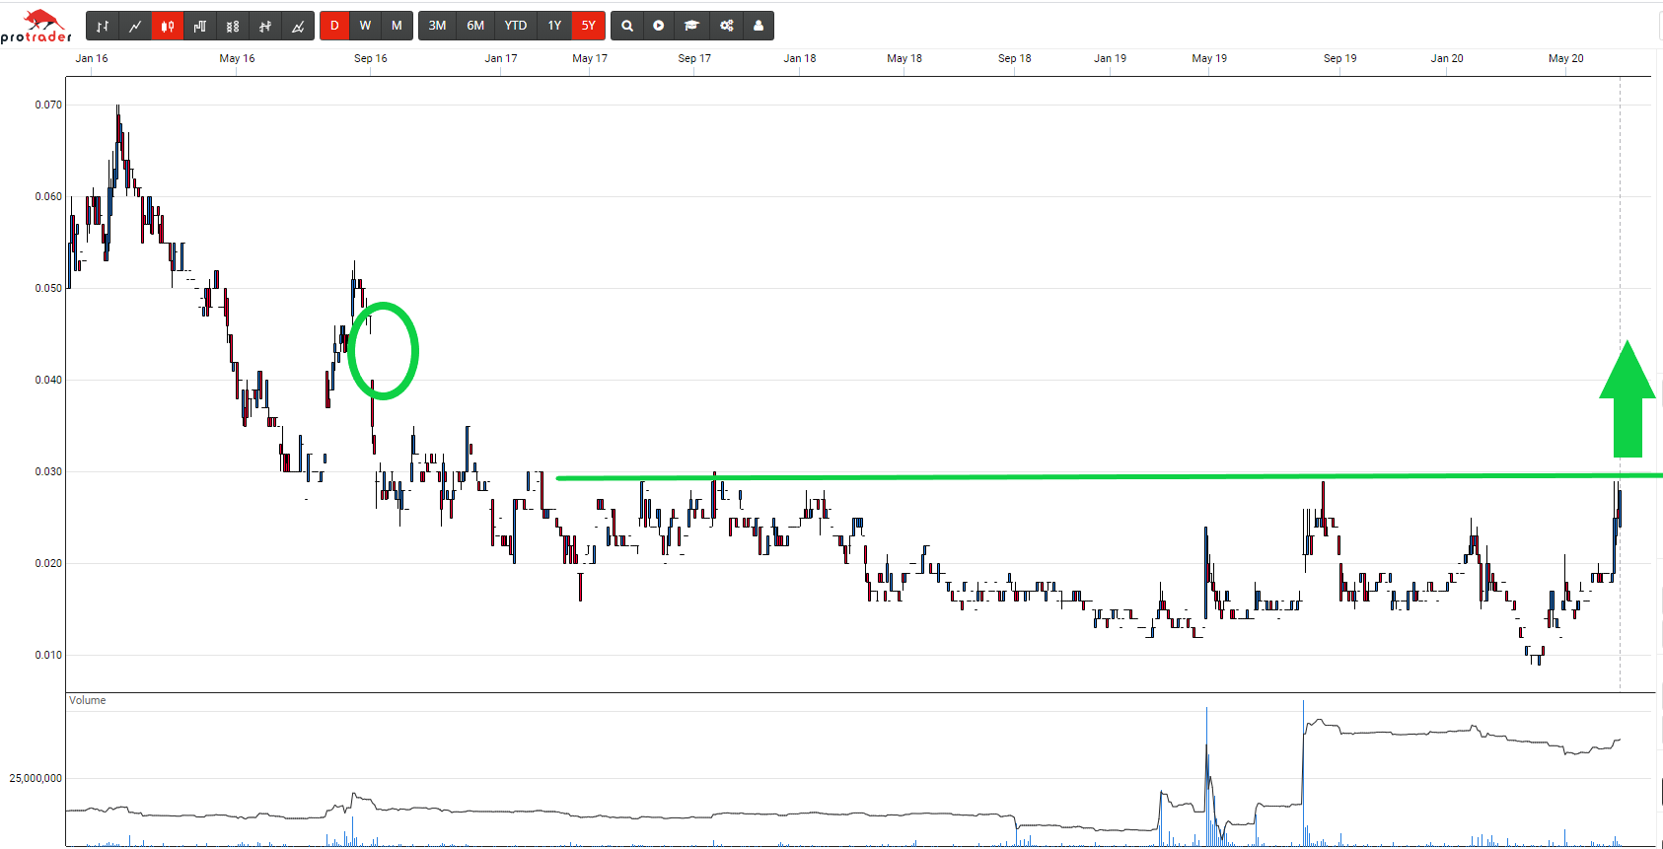
Task: Select the candlestick chart type
Action: 168,26
